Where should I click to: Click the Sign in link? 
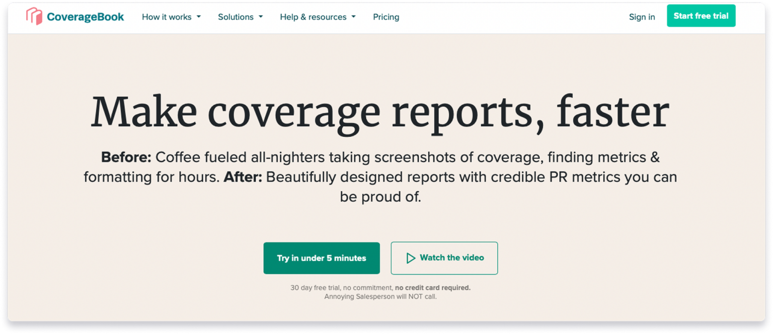pyautogui.click(x=642, y=17)
